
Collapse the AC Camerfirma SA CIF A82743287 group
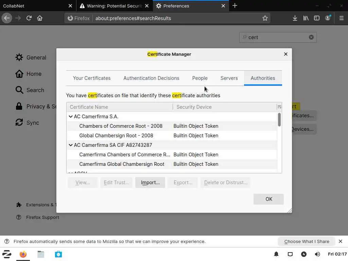[x=71, y=145]
